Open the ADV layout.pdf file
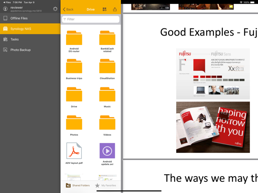This screenshot has width=258, height=193. pyautogui.click(x=74, y=153)
